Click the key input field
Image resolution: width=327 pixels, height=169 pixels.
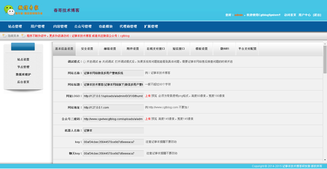pos(113,142)
